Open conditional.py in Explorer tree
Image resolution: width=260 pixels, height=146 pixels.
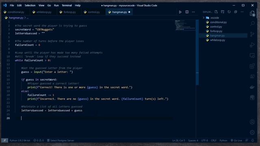pyautogui.click(x=218, y=22)
